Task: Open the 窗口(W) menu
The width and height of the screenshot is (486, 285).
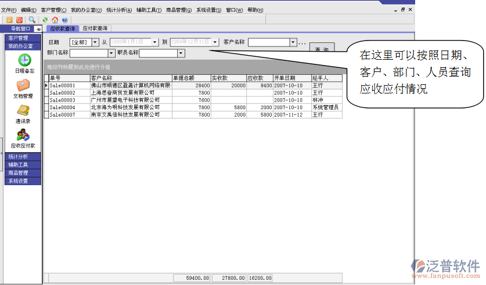Action: tap(235, 10)
